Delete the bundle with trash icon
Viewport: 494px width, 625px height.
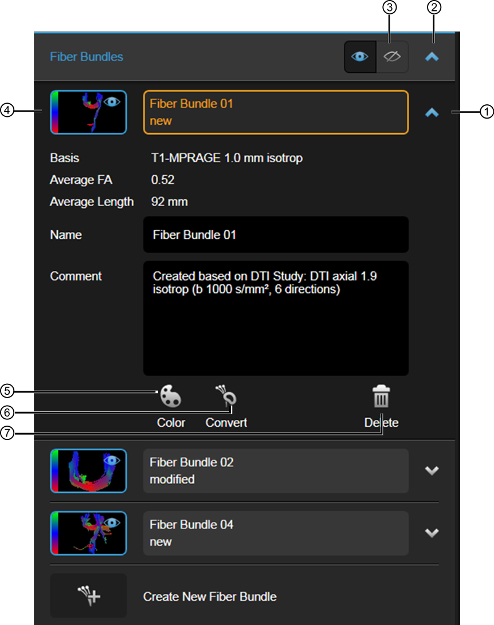[x=381, y=396]
